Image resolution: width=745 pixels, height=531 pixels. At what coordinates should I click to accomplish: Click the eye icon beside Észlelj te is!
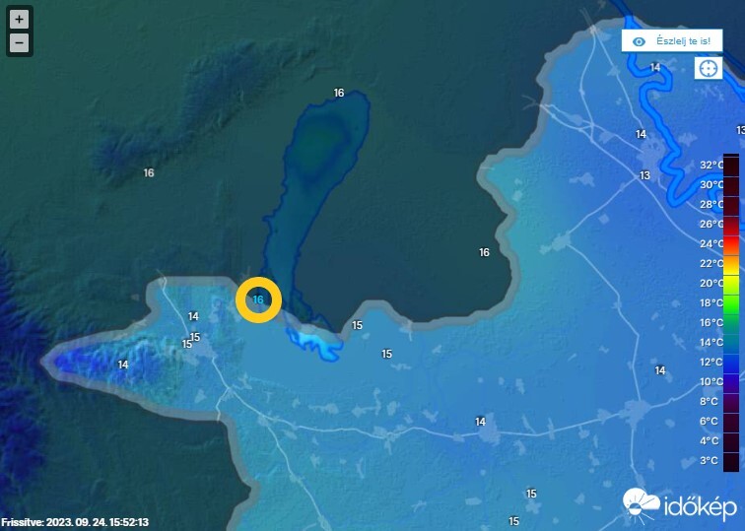tap(639, 41)
